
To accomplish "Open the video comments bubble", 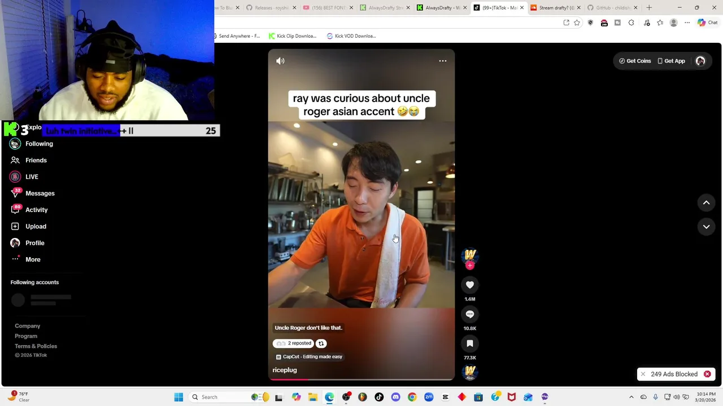I will tap(470, 314).
